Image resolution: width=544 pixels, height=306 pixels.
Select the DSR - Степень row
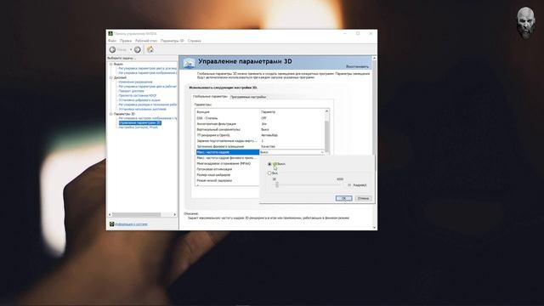(x=260, y=118)
